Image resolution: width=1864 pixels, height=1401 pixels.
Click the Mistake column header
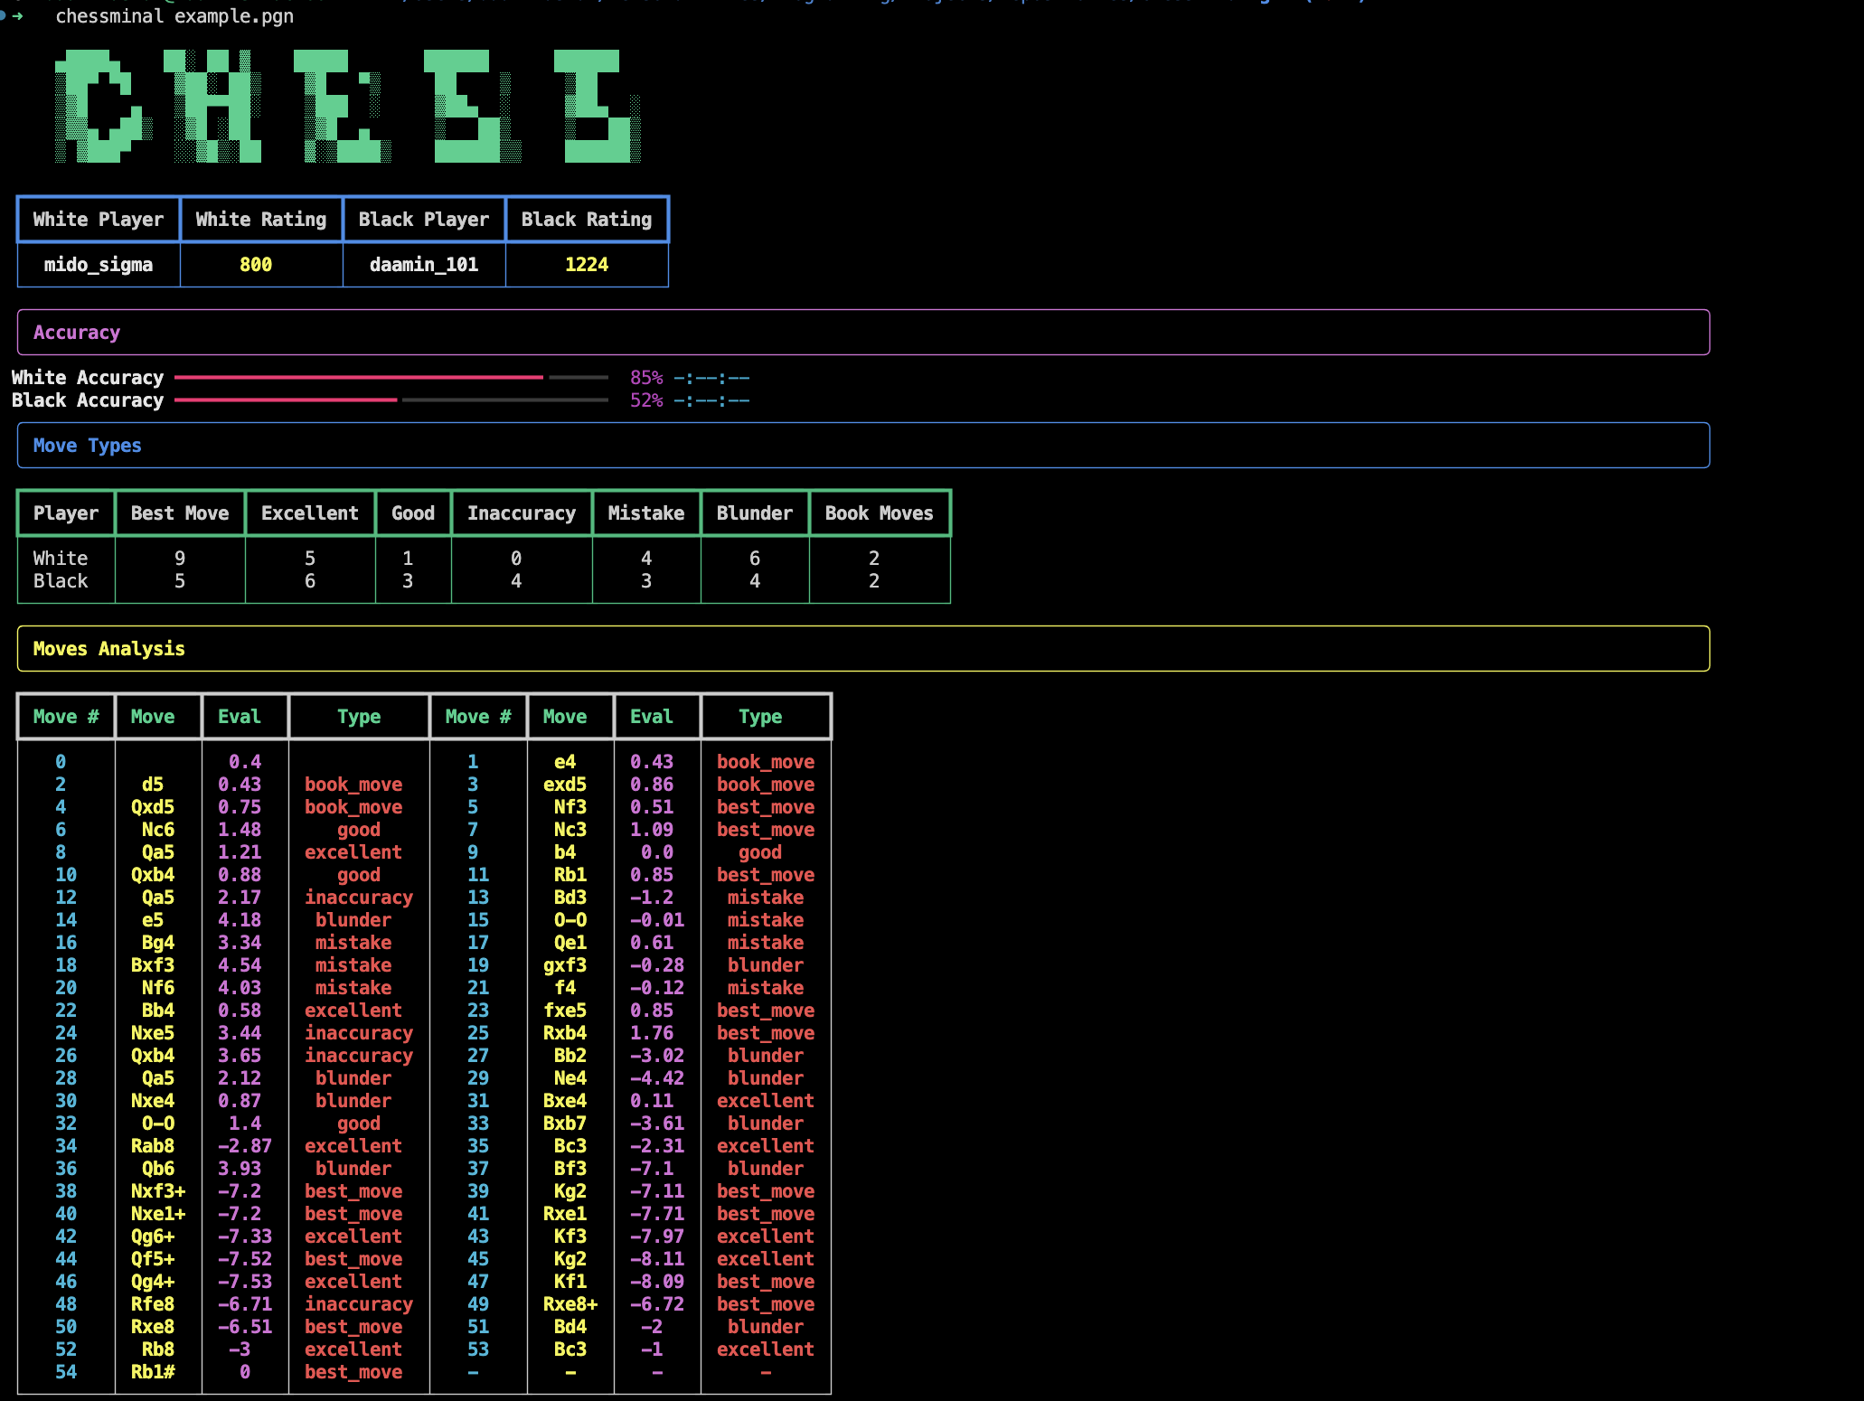tap(646, 513)
